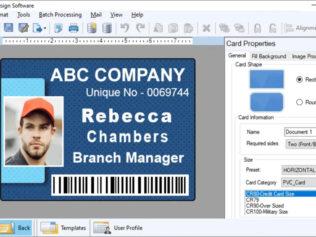This screenshot has width=316, height=237.
Task: Open the View menu
Action: point(116,15)
